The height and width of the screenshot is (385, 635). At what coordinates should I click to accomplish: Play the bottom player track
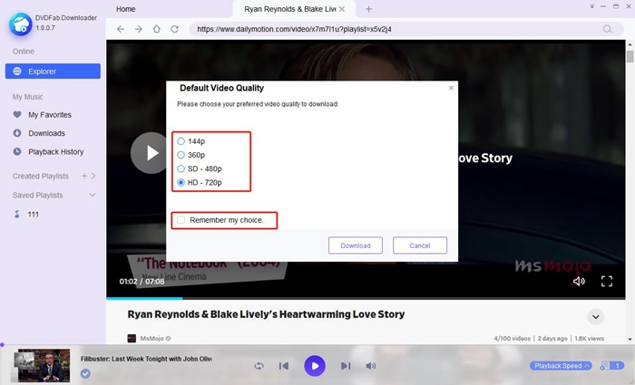[x=315, y=366]
